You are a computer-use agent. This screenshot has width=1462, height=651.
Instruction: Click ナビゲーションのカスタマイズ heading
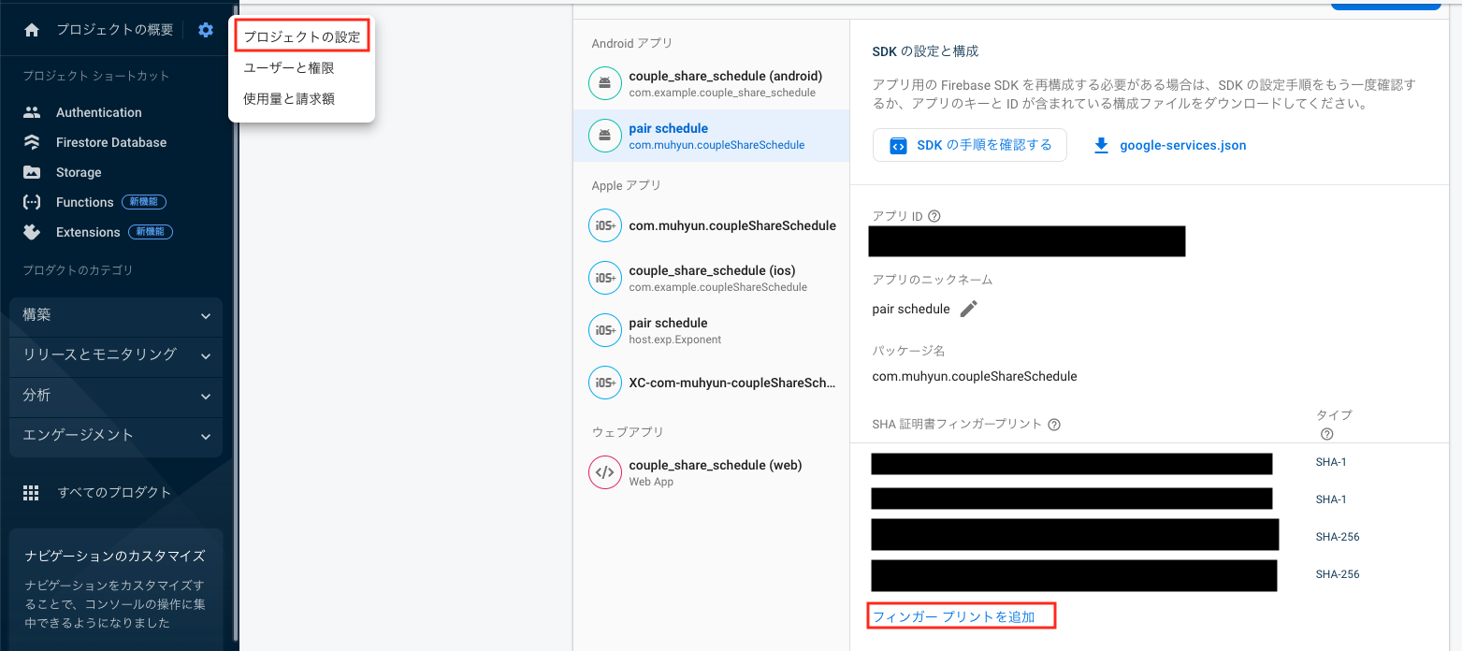[x=115, y=556]
